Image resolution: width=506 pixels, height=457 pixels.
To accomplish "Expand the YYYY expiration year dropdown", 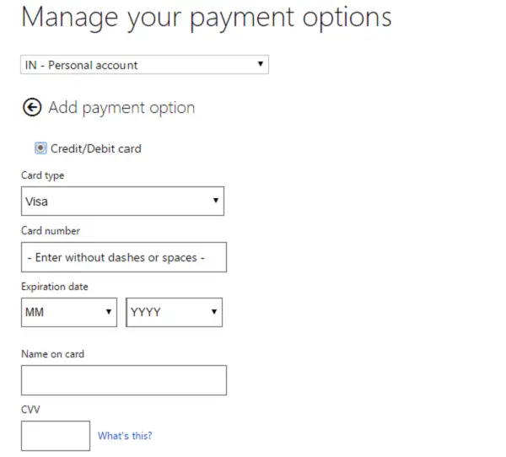I will click(x=174, y=313).
